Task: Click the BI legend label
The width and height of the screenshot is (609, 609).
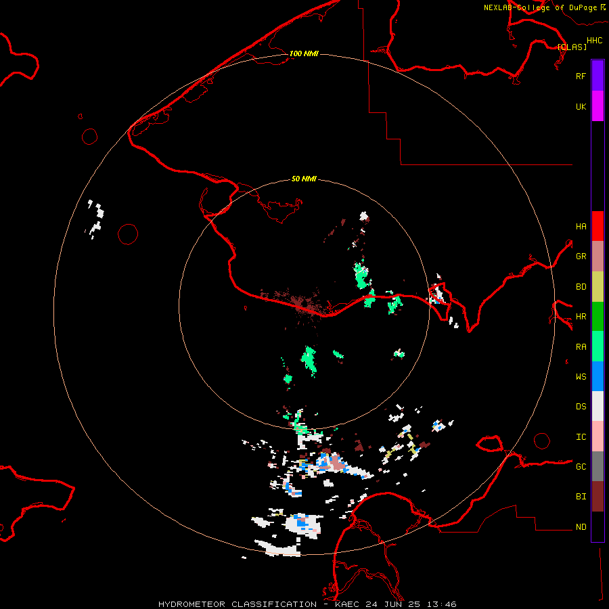Action: coord(581,497)
